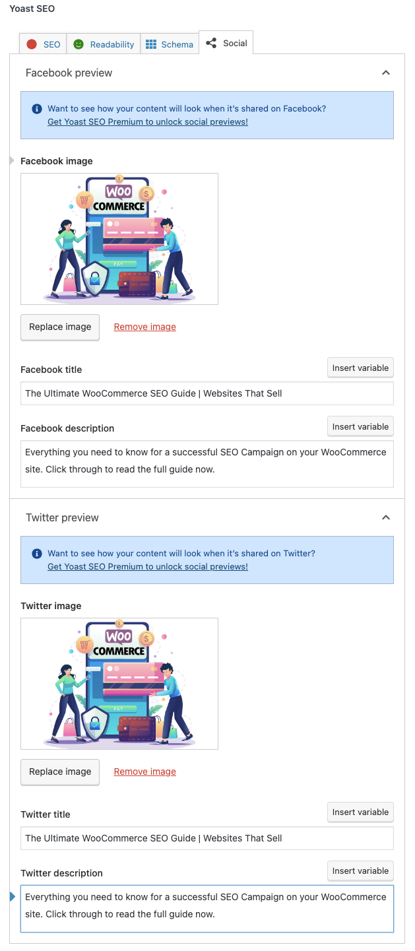Image resolution: width=415 pixels, height=951 pixels.
Task: Collapse the Facebook preview section
Action: tap(386, 73)
